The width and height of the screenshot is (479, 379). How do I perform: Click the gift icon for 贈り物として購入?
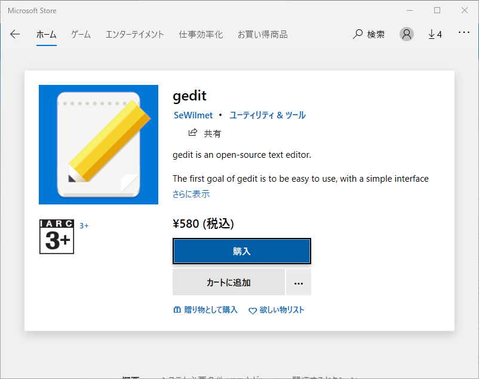pos(176,310)
